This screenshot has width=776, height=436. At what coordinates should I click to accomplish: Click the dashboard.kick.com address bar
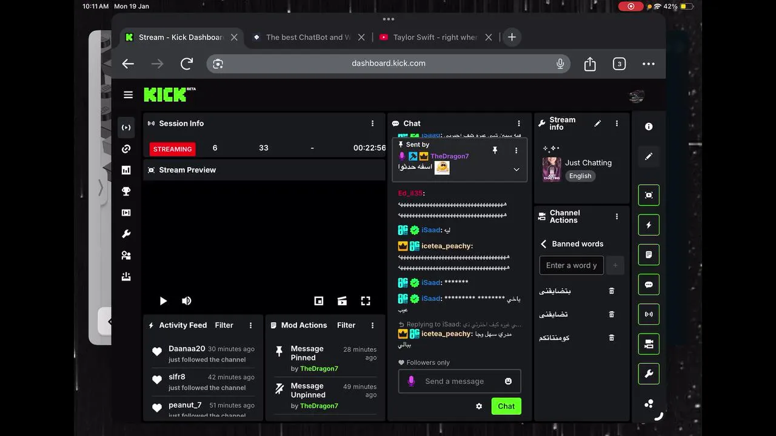tap(389, 64)
